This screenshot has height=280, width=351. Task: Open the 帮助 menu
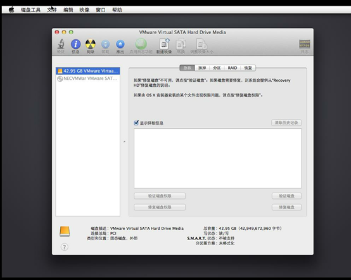[x=117, y=10]
